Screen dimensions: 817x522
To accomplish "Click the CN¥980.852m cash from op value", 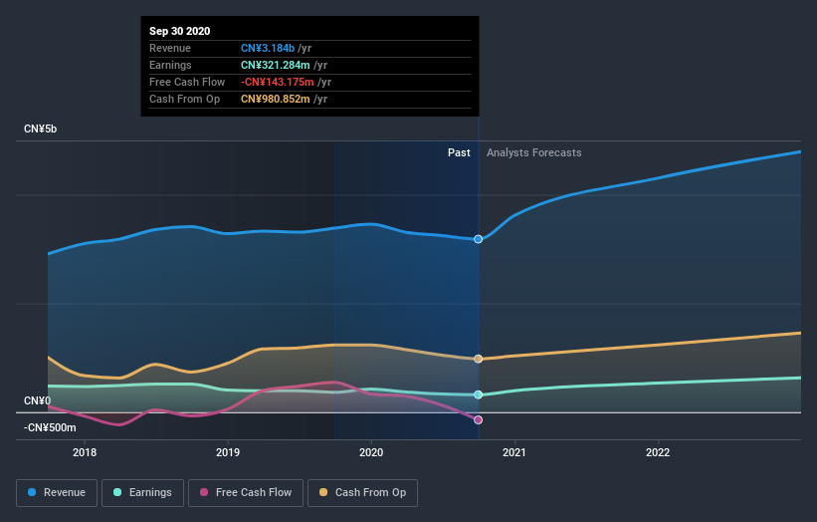I will click(275, 99).
